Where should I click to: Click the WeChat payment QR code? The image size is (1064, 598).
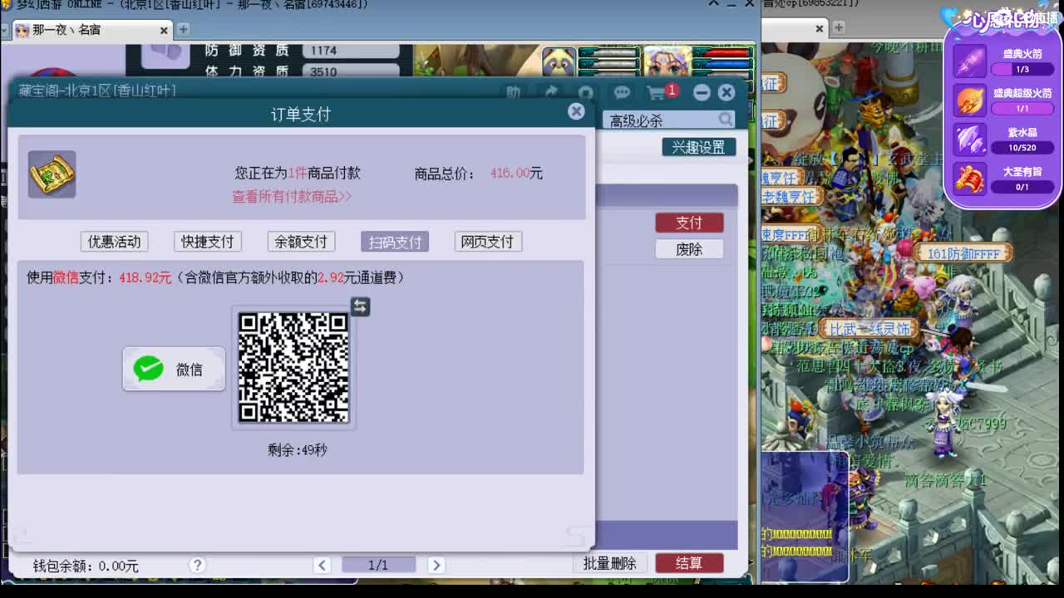pos(293,367)
